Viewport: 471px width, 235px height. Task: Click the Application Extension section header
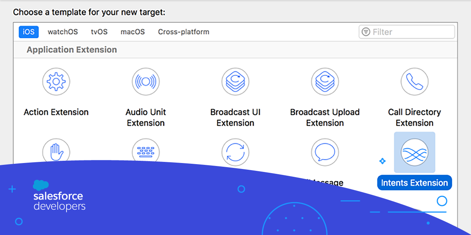[x=72, y=50]
